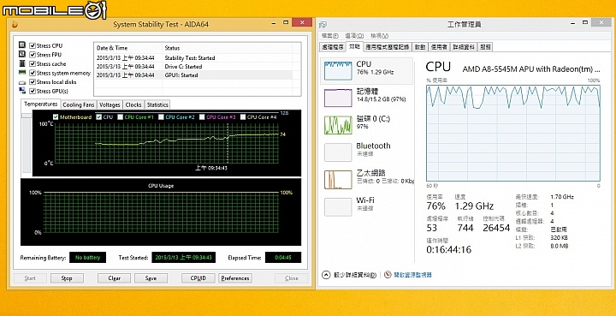Select the Bluetooth mini graph thumbnail
Screen dimensions: 616x316
pos(338,152)
